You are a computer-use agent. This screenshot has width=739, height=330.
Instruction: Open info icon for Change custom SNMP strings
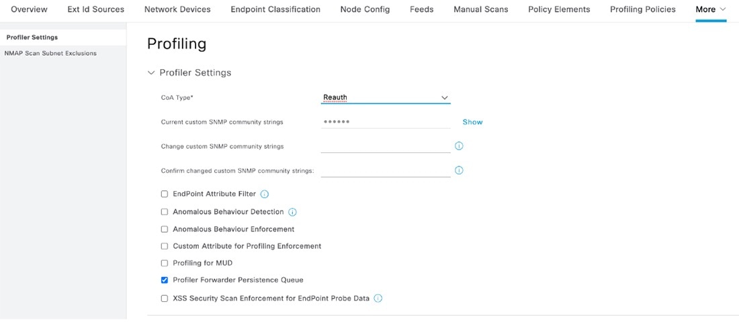point(459,146)
